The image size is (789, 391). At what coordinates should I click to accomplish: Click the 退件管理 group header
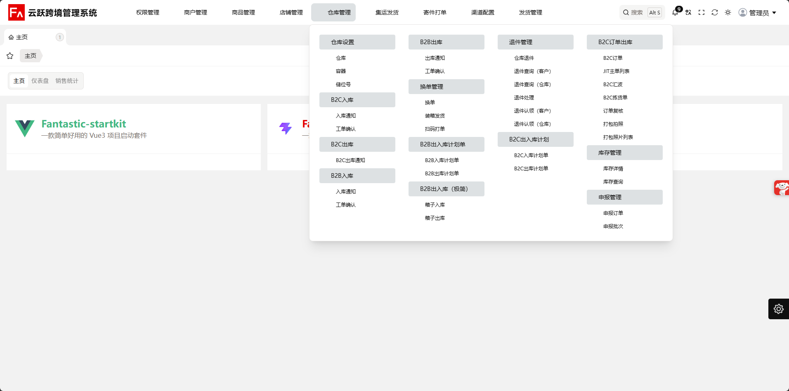(536, 42)
